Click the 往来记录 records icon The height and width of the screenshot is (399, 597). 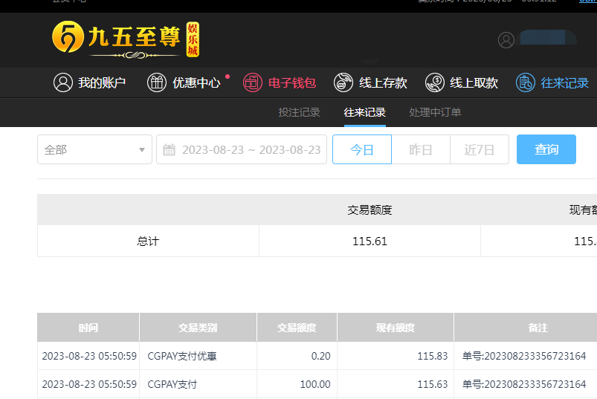click(x=526, y=82)
